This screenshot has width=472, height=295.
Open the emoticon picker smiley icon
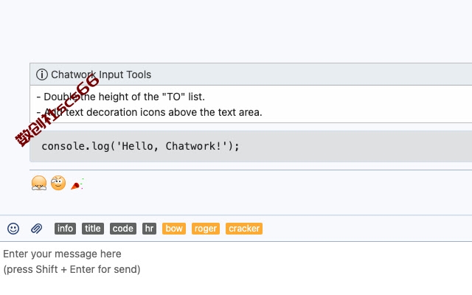coord(13,229)
